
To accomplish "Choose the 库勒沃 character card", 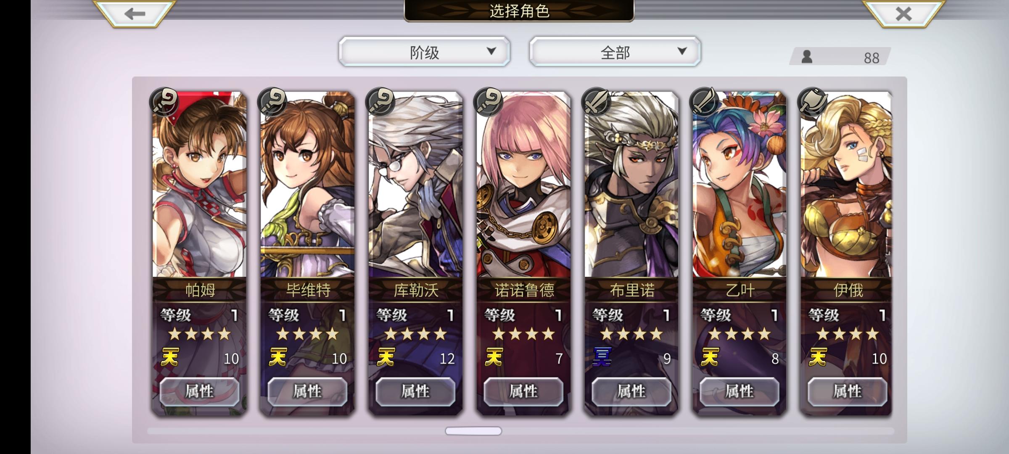I will point(415,252).
